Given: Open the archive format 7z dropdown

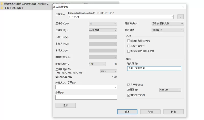Looking at the screenshot, I should point(103,23).
